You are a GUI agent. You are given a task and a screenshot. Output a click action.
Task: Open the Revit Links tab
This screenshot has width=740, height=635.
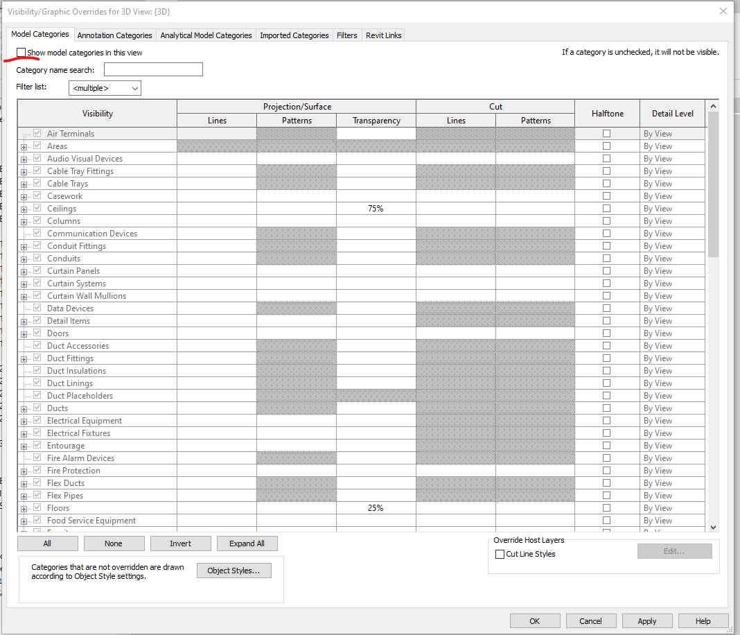383,35
